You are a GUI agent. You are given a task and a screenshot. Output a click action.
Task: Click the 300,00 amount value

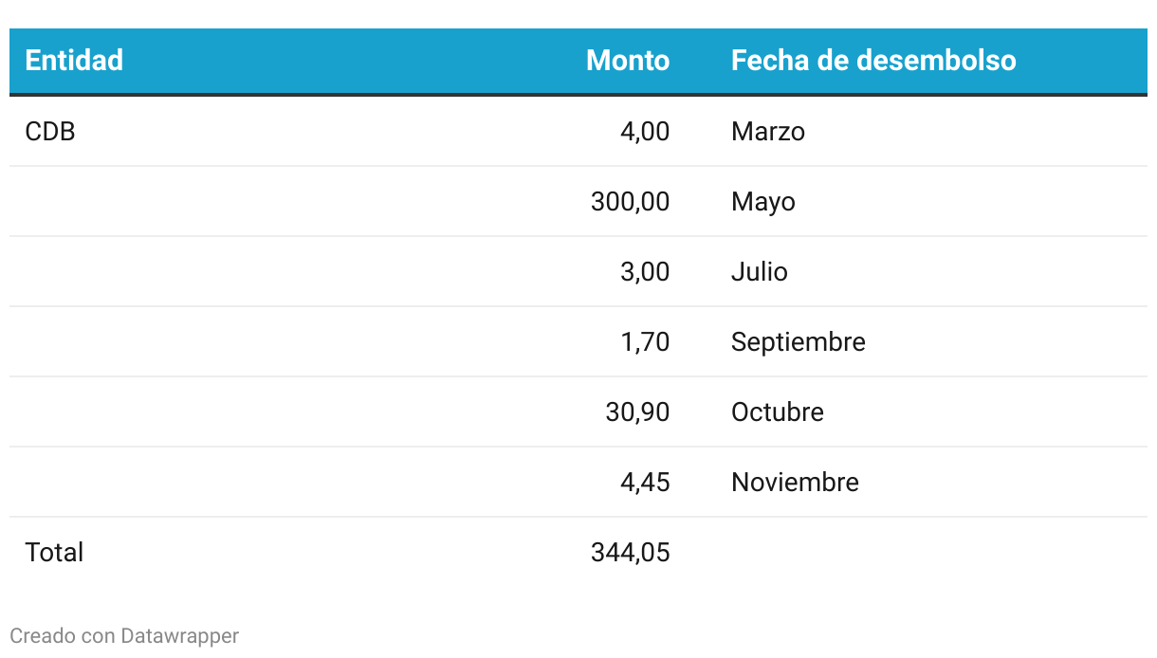[x=631, y=201]
